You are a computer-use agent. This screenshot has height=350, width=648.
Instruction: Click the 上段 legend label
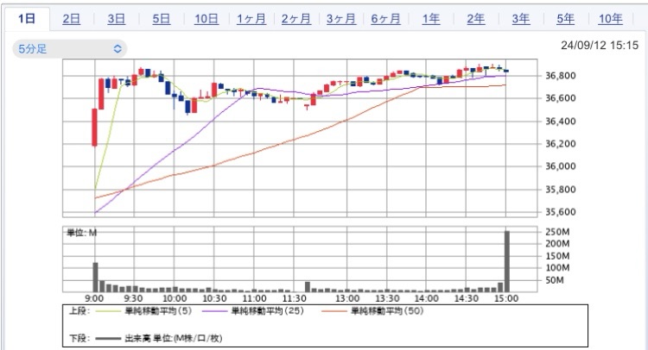(x=79, y=311)
